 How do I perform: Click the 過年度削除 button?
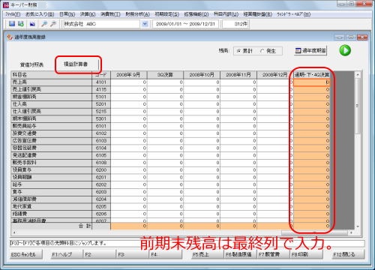[x=310, y=51]
